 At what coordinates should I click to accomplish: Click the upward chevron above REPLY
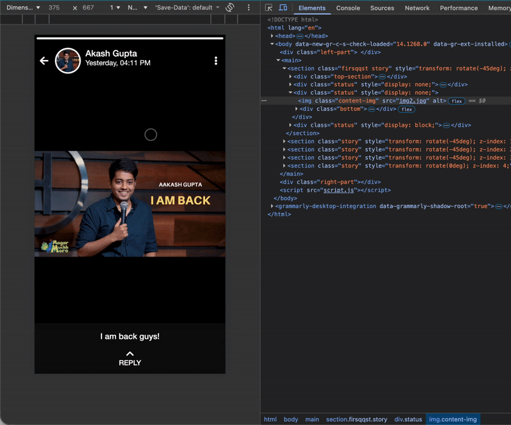pyautogui.click(x=130, y=353)
